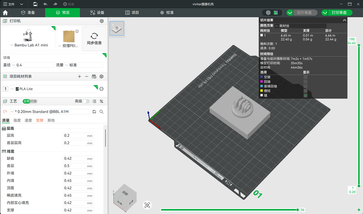Enable the 空驶 travel display checkbox
This screenshot has width=363, height=214.
tap(305, 77)
